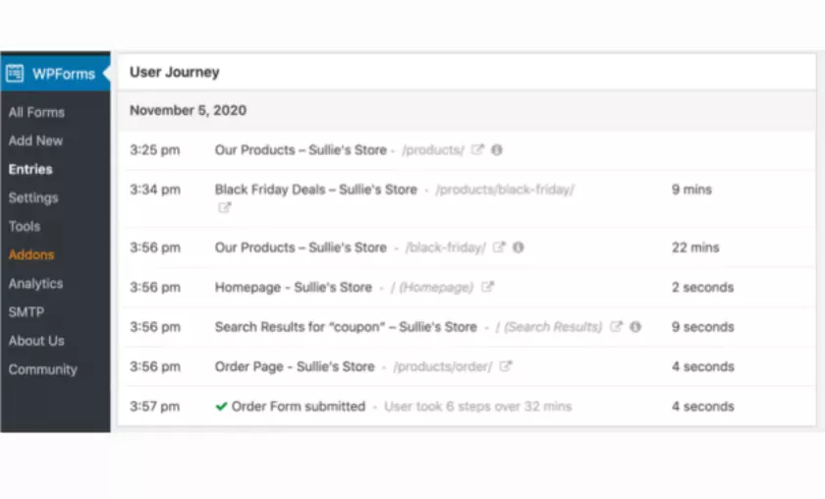Viewport: 825px width, 499px height.
Task: Open Addons in sidebar menu
Action: (31, 254)
